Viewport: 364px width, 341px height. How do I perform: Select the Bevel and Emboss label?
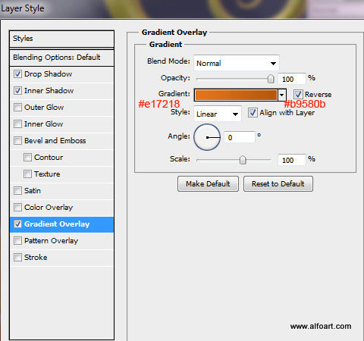55,141
